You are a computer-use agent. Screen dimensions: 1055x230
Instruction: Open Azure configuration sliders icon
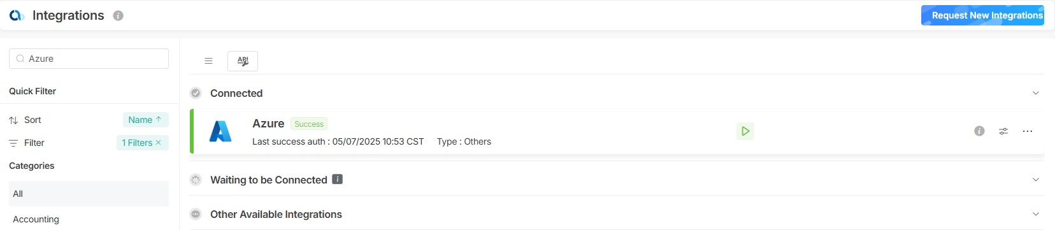point(1003,131)
